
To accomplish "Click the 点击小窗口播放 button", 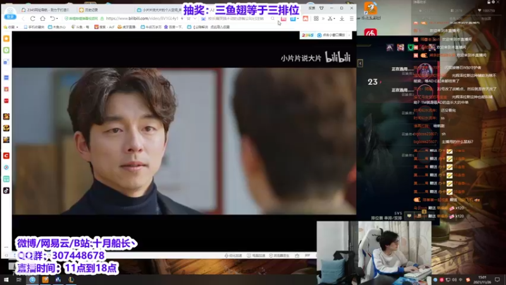I will click(331, 35).
